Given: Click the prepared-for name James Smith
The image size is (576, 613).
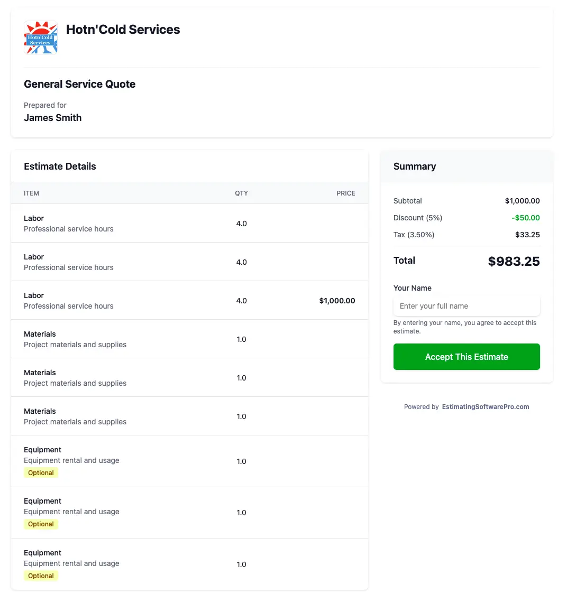Looking at the screenshot, I should tap(52, 117).
